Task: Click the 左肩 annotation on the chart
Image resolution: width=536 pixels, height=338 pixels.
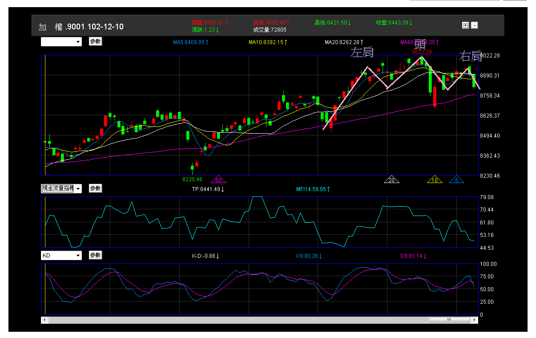Action: click(x=362, y=53)
